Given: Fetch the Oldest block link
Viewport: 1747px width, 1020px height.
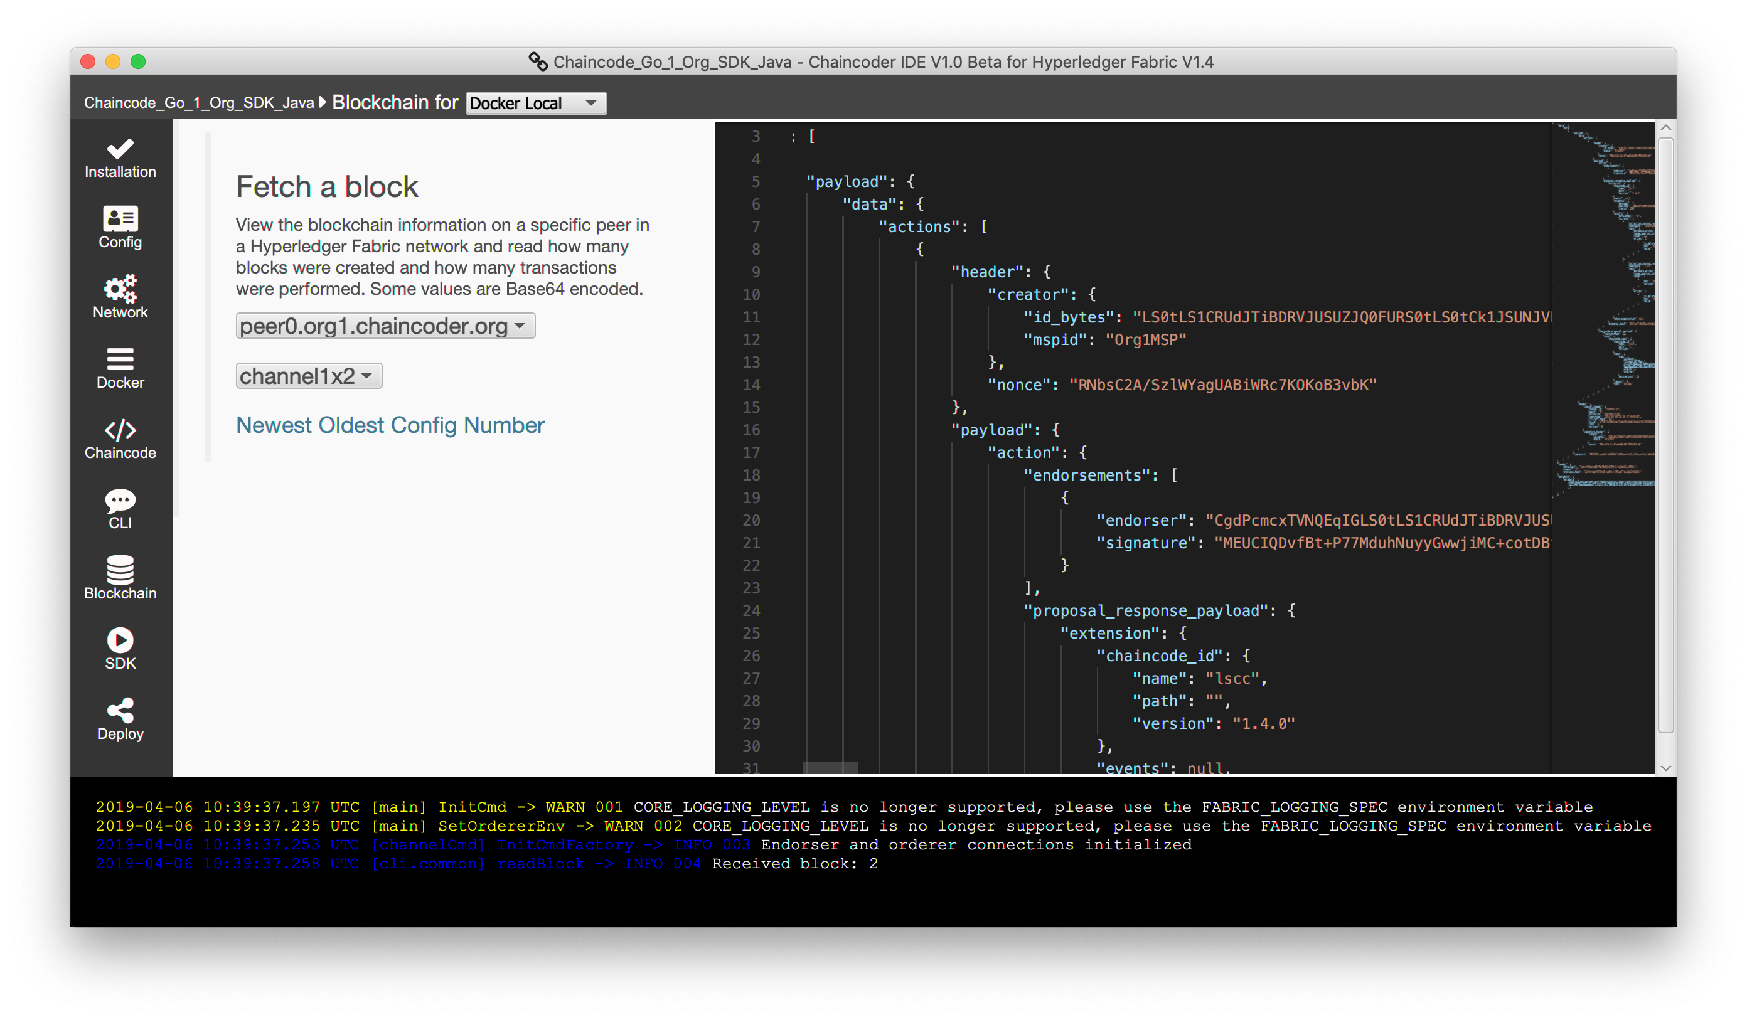Looking at the screenshot, I should 350,425.
